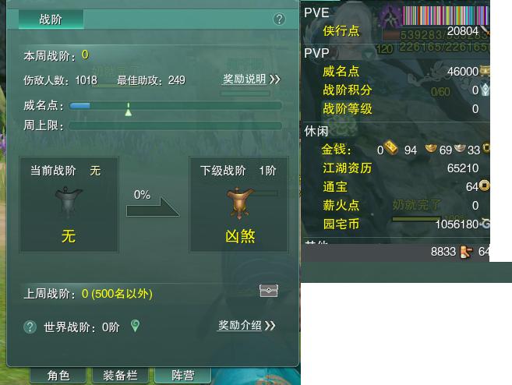The width and height of the screenshot is (512, 385).
Task: Click the 周上限 progress bar
Action: (x=175, y=125)
